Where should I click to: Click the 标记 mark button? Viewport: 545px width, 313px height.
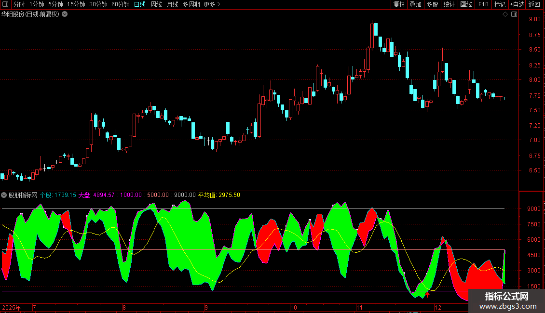[500, 4]
